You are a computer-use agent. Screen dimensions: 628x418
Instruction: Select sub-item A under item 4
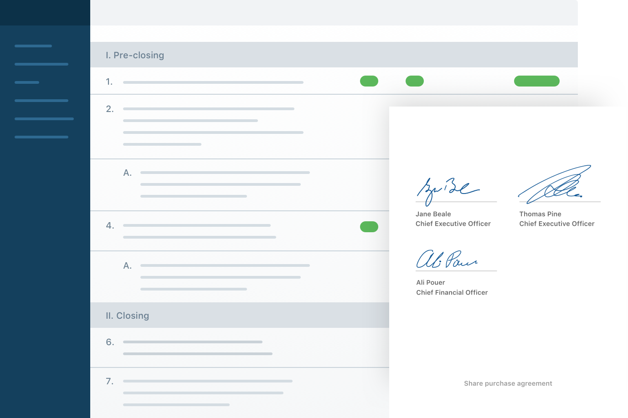(x=240, y=277)
